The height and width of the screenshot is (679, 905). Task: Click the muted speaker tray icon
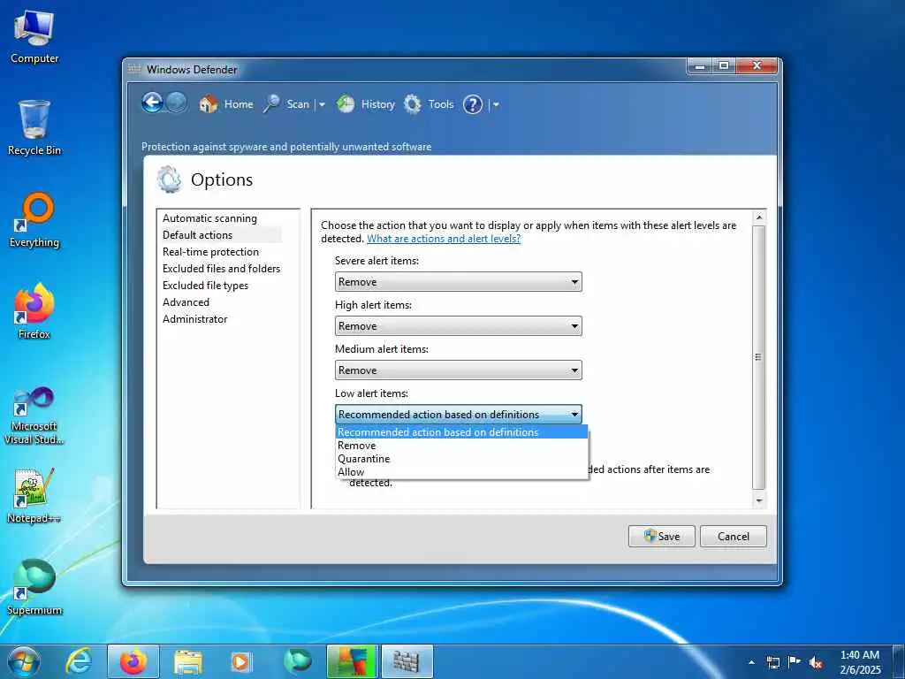pyautogui.click(x=816, y=663)
